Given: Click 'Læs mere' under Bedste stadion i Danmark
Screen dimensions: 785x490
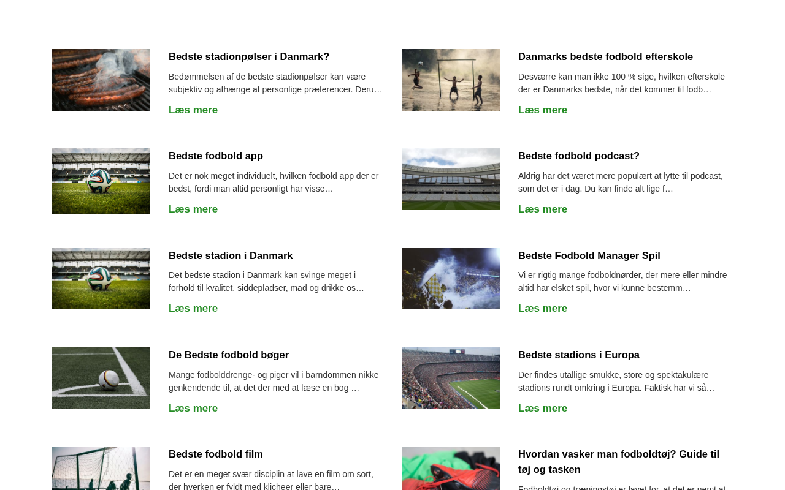Looking at the screenshot, I should pos(193,308).
